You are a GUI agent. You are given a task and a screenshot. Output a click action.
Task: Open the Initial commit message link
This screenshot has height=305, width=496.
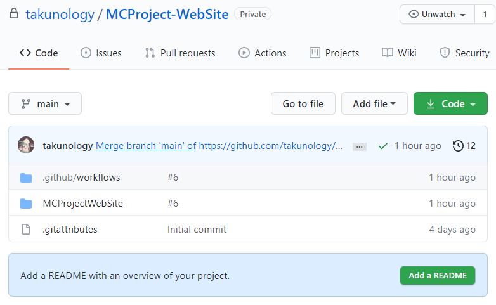197,230
